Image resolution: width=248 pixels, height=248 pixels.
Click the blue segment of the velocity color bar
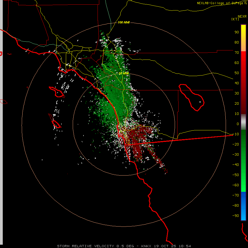coord(243,206)
